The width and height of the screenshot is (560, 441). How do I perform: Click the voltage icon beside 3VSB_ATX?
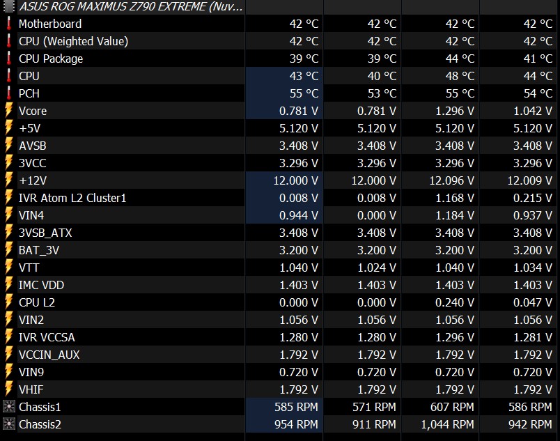coord(9,233)
